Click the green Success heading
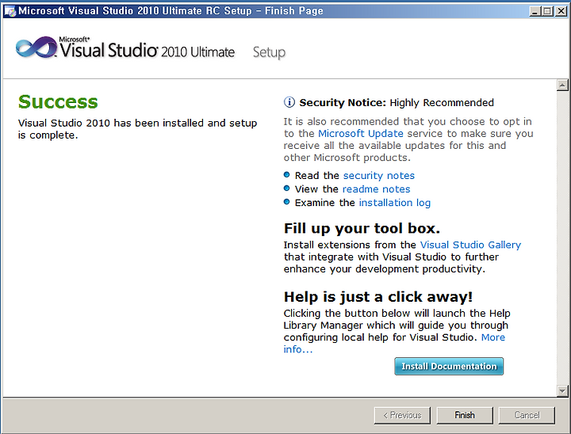Screen dimensions: 571x434 (58, 102)
